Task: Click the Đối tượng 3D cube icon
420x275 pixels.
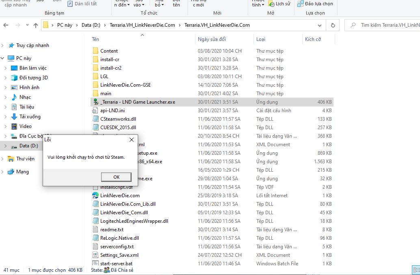Action: click(x=14, y=78)
